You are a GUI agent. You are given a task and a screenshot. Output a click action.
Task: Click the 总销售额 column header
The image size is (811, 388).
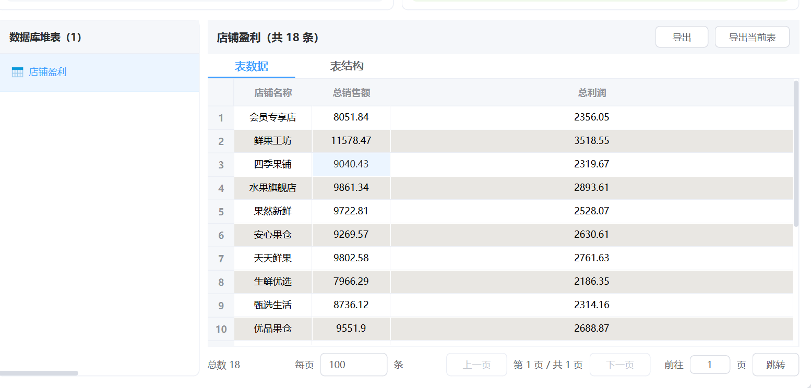point(351,93)
